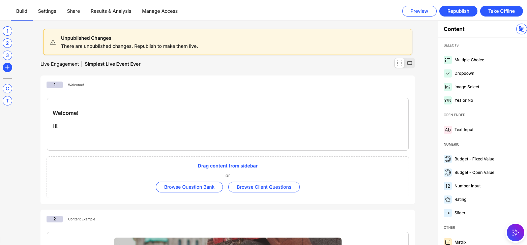
Task: Click Browse Question Bank button
Action: click(189, 187)
